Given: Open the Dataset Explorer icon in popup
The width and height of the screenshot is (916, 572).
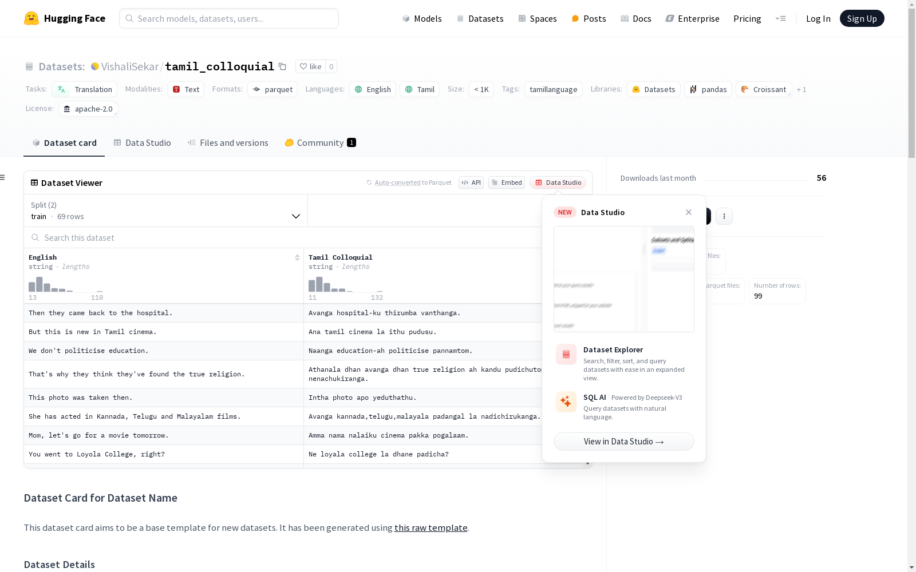Looking at the screenshot, I should pos(566,355).
